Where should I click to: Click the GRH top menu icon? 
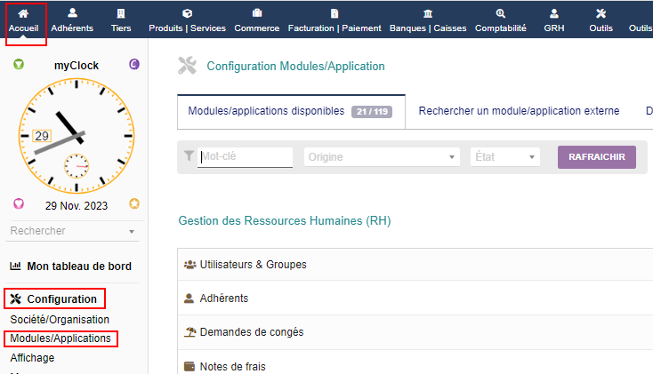click(x=554, y=13)
